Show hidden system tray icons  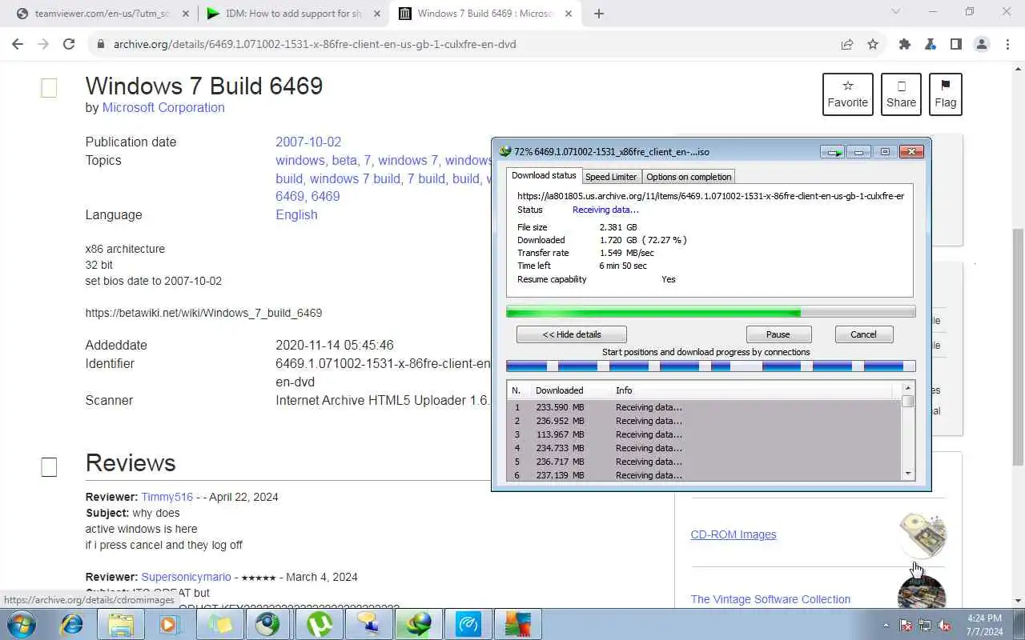pyautogui.click(x=886, y=625)
